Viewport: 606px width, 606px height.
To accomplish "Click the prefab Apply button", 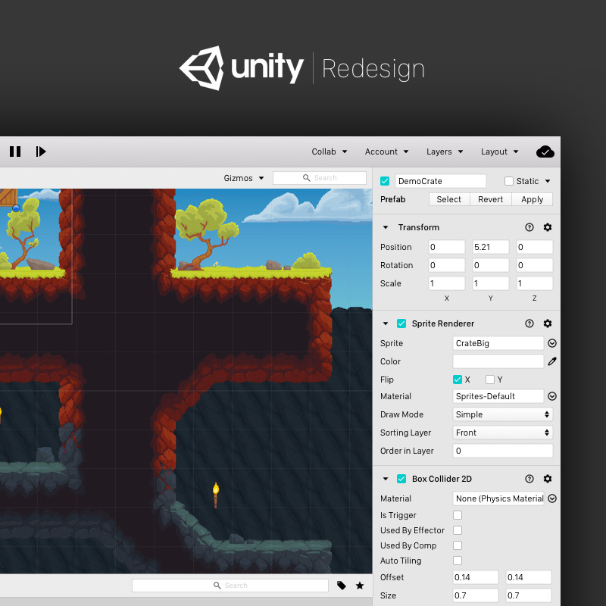I will (532, 199).
